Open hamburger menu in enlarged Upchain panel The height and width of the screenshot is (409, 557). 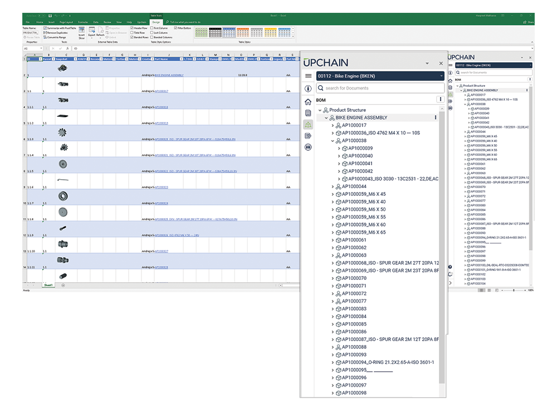pos(308,76)
